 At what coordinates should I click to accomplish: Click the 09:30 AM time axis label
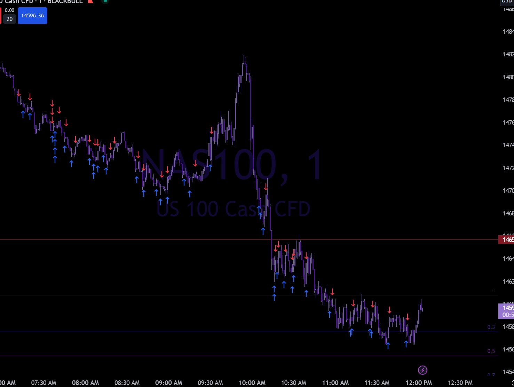tap(210, 383)
